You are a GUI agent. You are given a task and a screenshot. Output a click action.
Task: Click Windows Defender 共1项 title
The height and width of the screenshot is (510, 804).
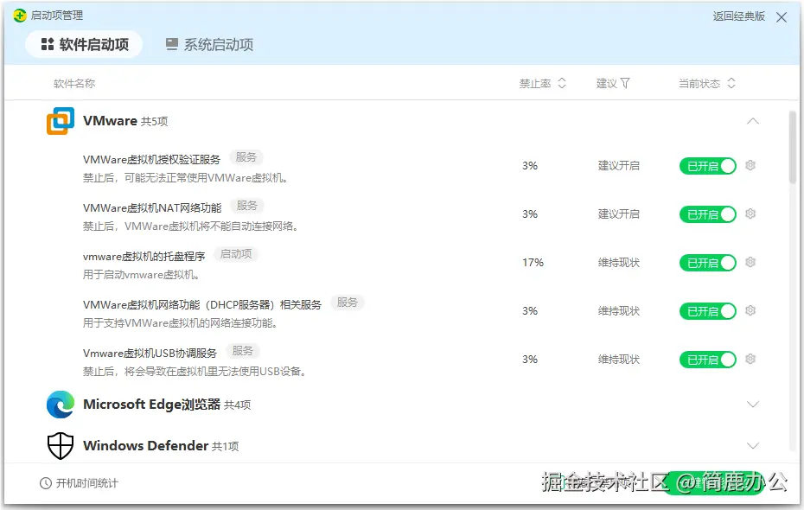[x=161, y=445]
